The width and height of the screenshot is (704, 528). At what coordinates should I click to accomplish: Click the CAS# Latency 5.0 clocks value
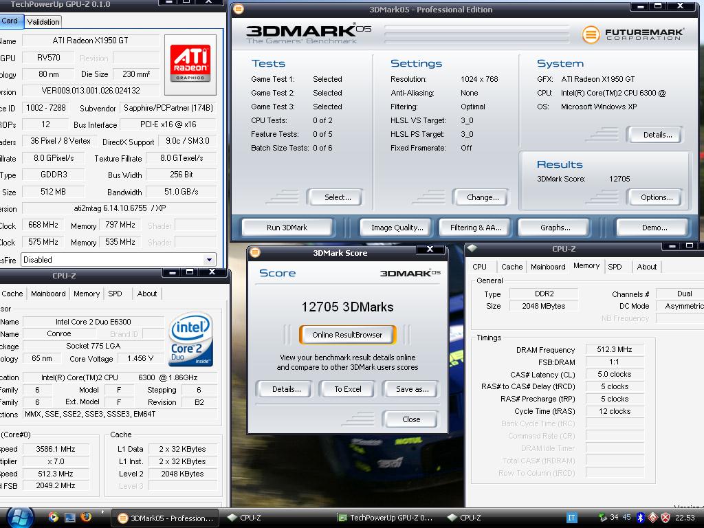(x=614, y=374)
